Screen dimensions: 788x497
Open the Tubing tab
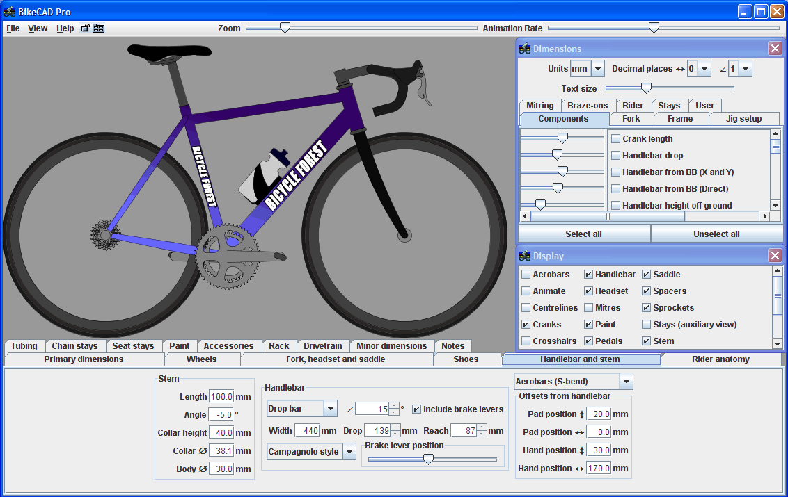click(24, 346)
